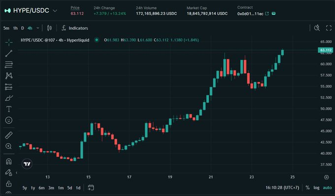The width and height of the screenshot is (335, 196).
Task: Activate the zoom in tool
Action: click(x=9, y=146)
